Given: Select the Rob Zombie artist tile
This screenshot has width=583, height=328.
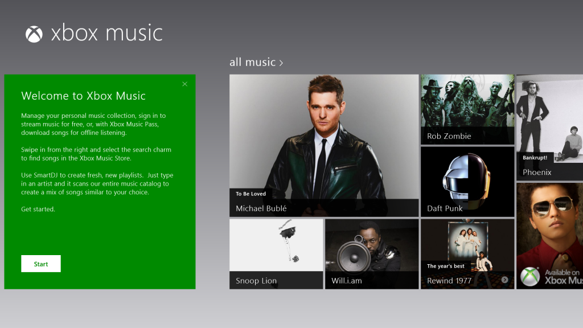Looking at the screenshot, I should click(467, 109).
